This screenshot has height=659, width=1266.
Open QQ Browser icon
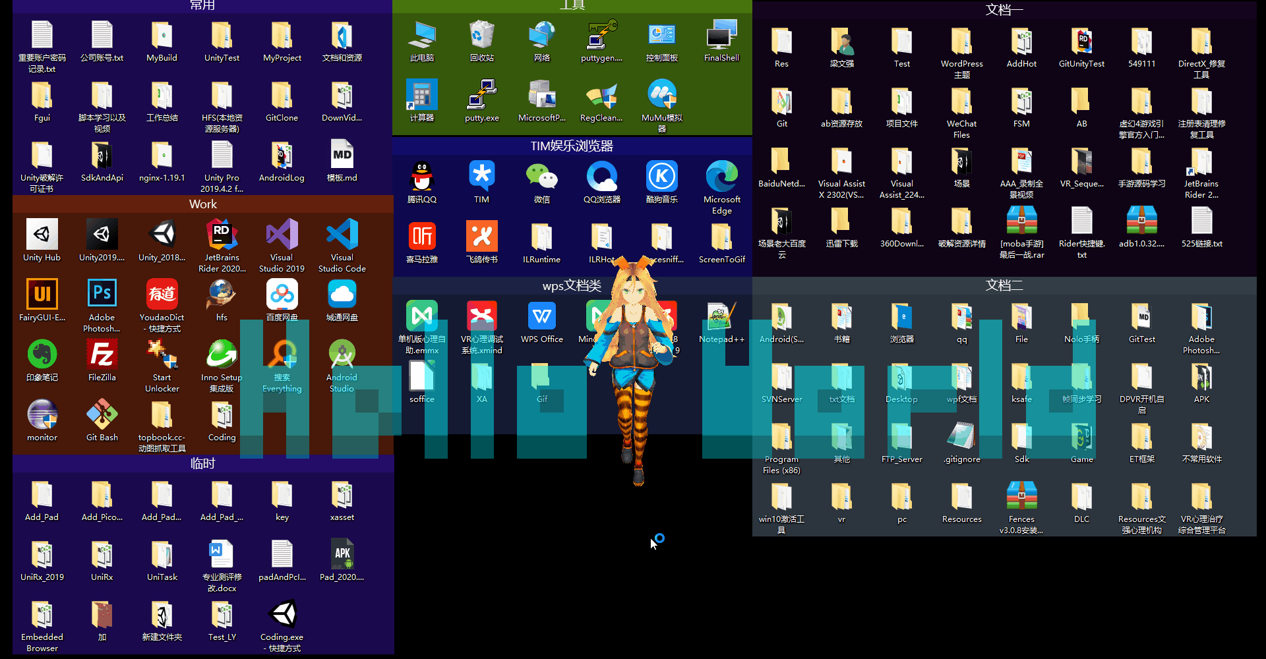point(602,183)
